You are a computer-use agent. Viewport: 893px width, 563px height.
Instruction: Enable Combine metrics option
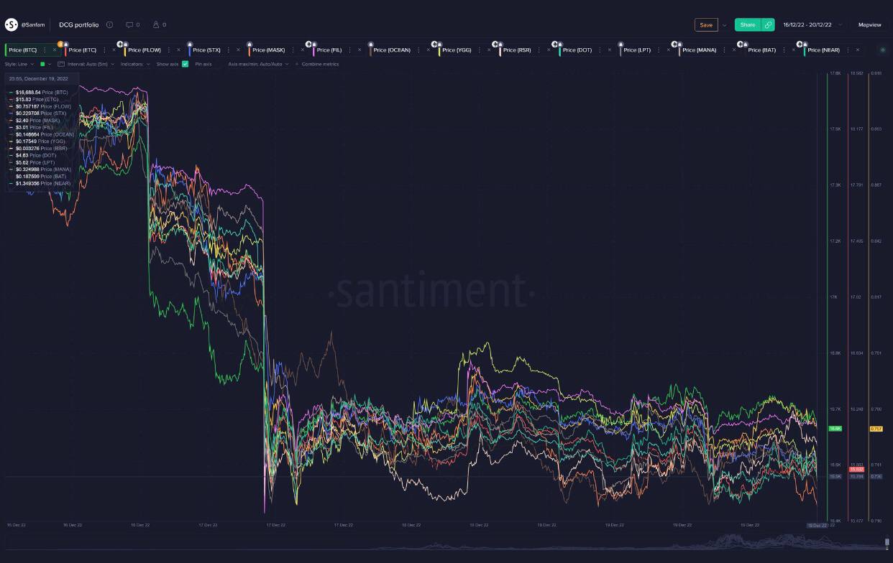[320, 64]
